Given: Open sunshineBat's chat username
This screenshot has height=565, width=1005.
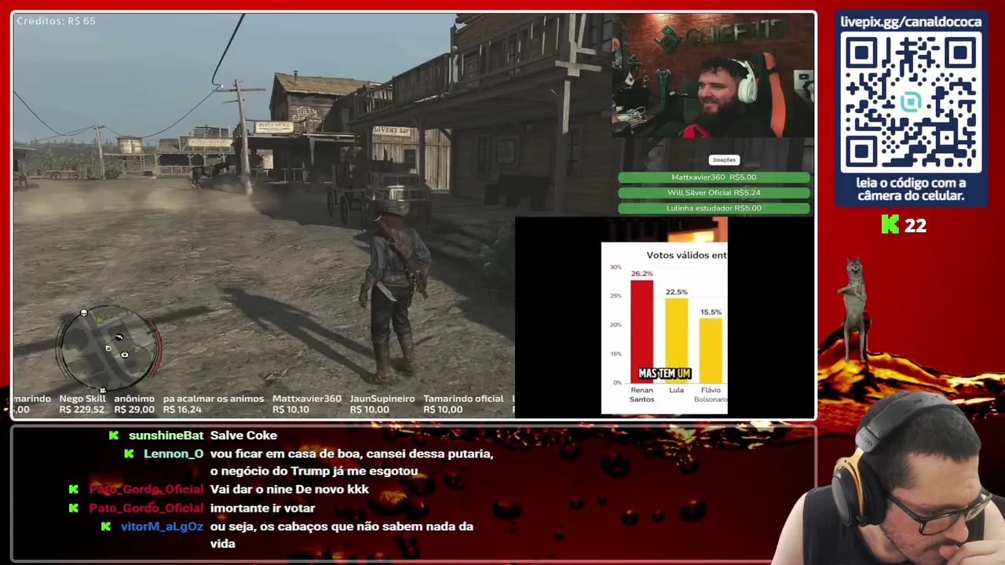Looking at the screenshot, I should [x=166, y=436].
